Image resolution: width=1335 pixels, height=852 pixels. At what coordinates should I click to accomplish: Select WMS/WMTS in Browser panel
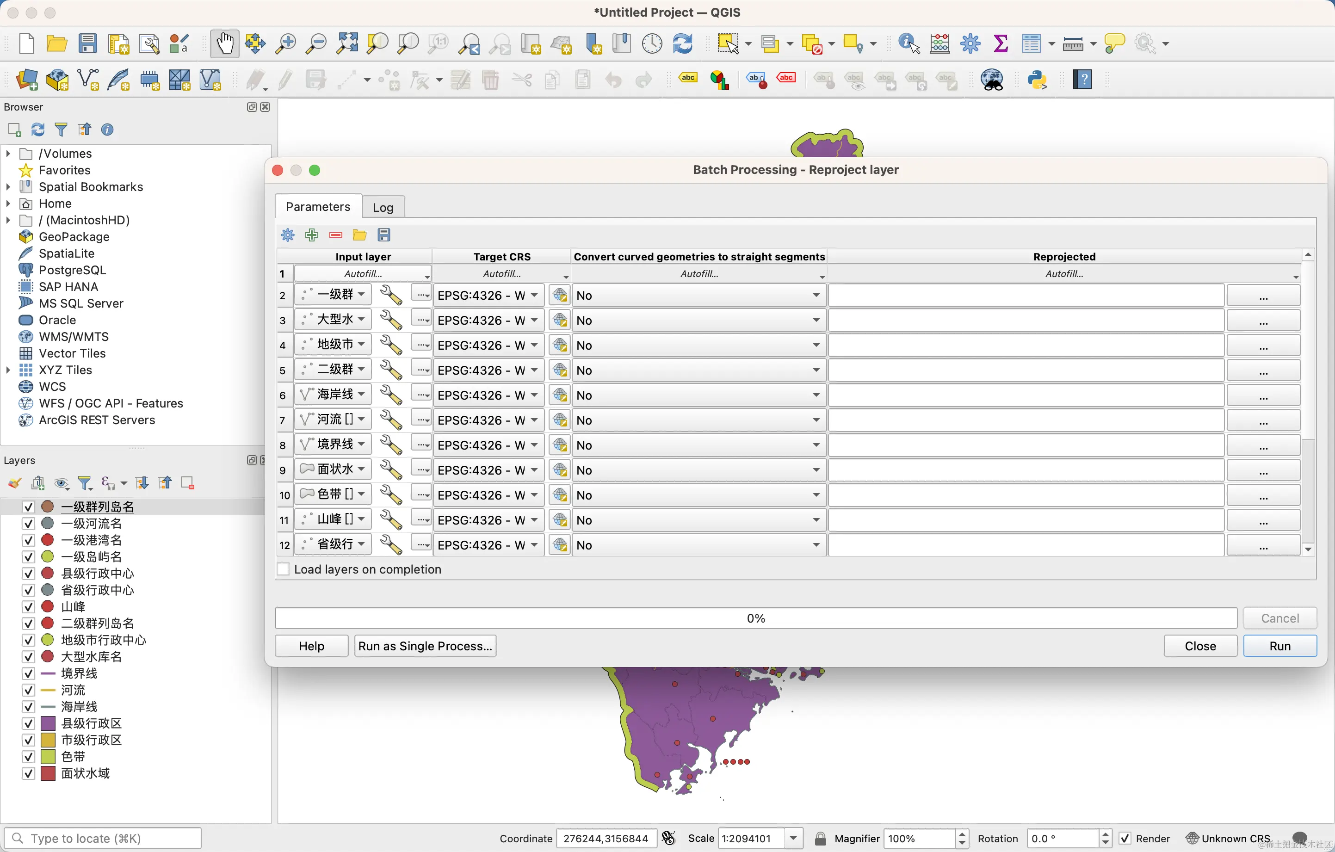[x=73, y=336]
